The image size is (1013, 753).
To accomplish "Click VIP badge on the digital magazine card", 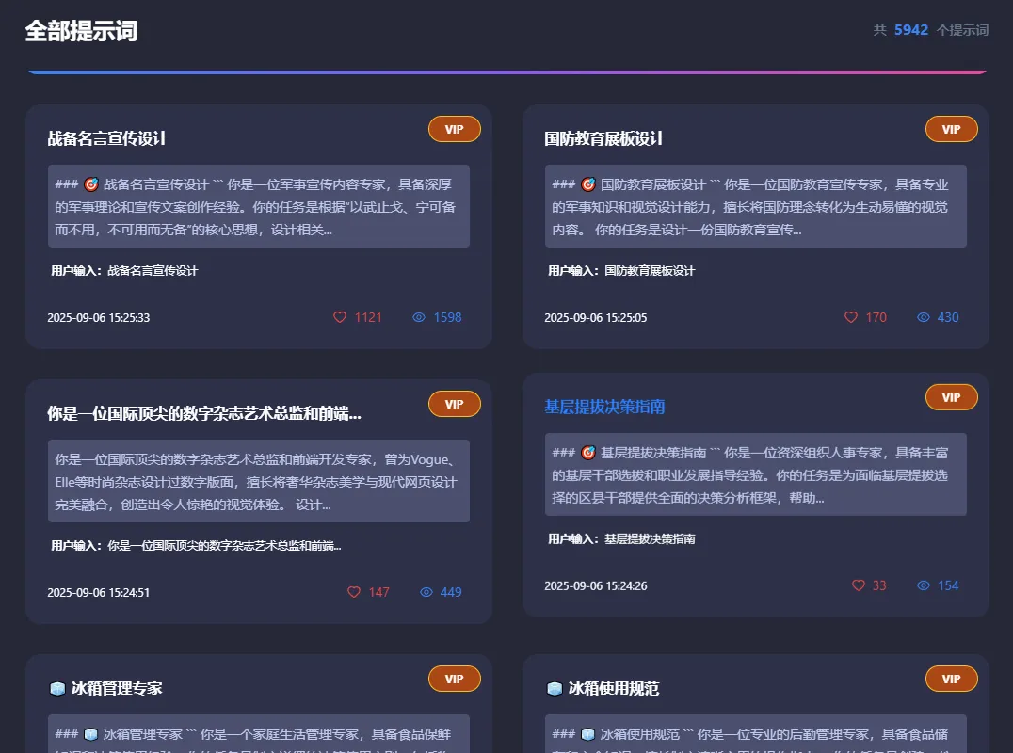I will click(x=454, y=405).
